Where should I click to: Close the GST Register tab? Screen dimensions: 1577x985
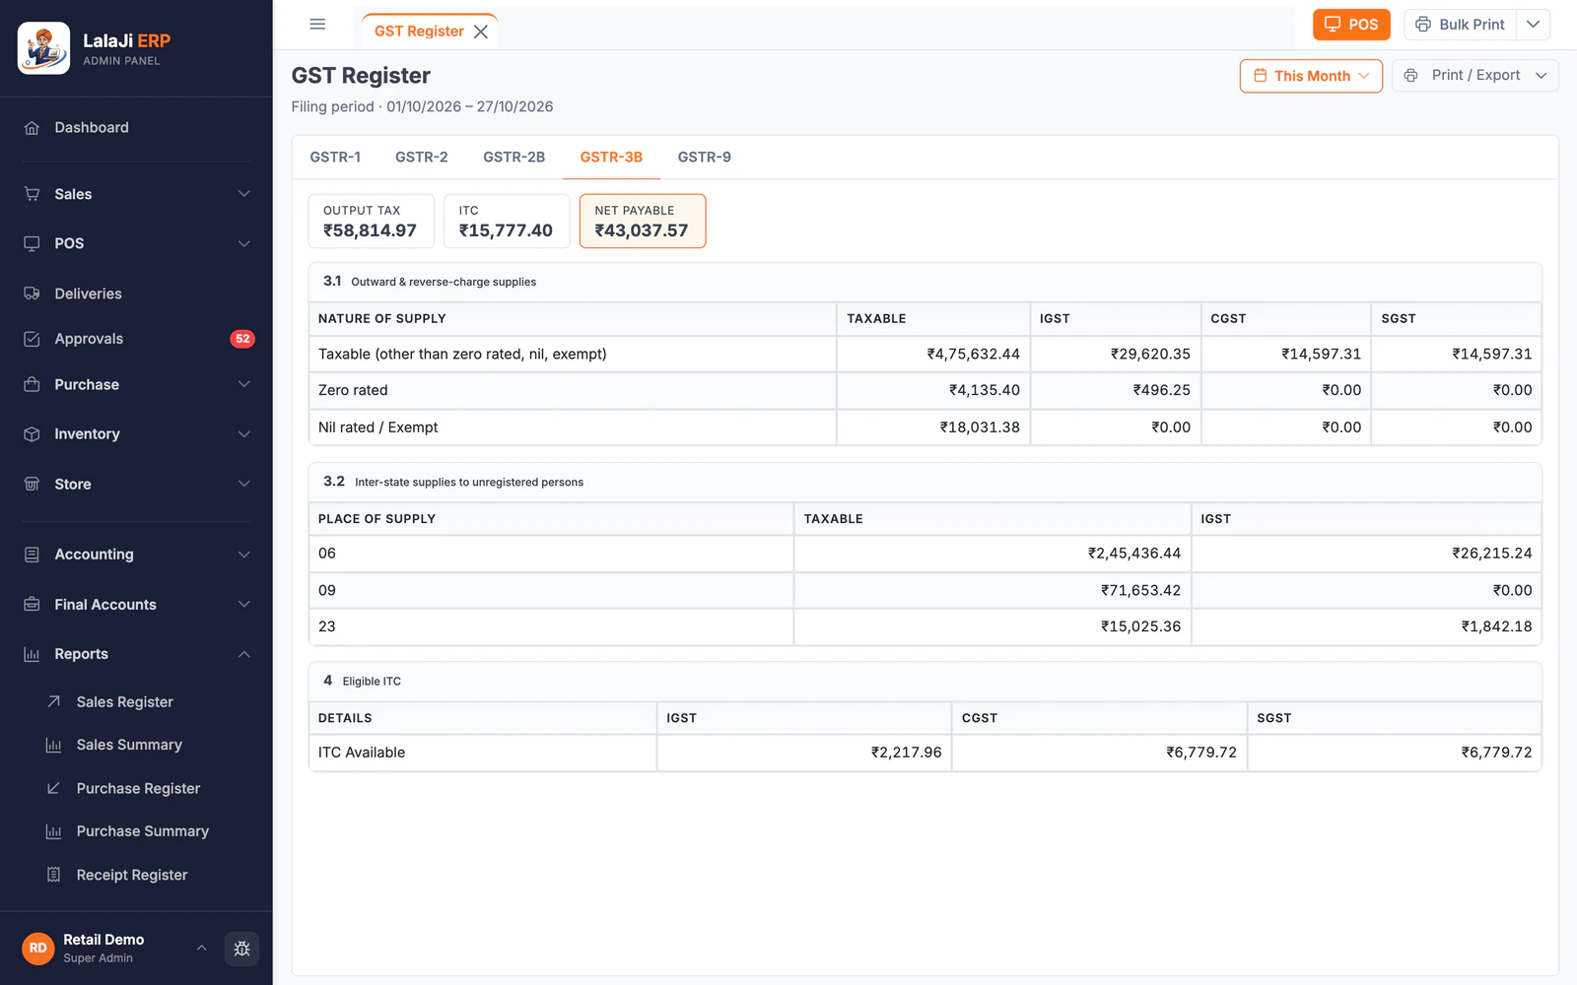point(481,32)
